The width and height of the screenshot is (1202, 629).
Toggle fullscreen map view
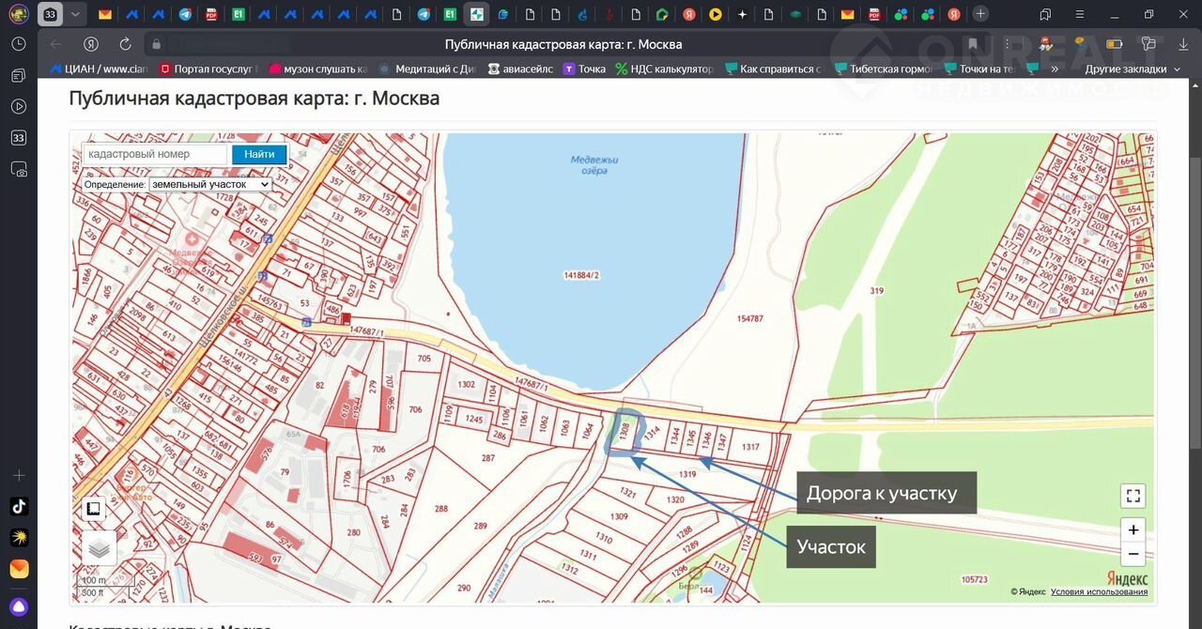tap(1133, 496)
